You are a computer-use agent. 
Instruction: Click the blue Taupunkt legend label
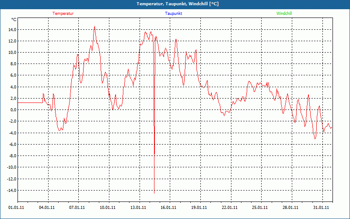coord(174,14)
